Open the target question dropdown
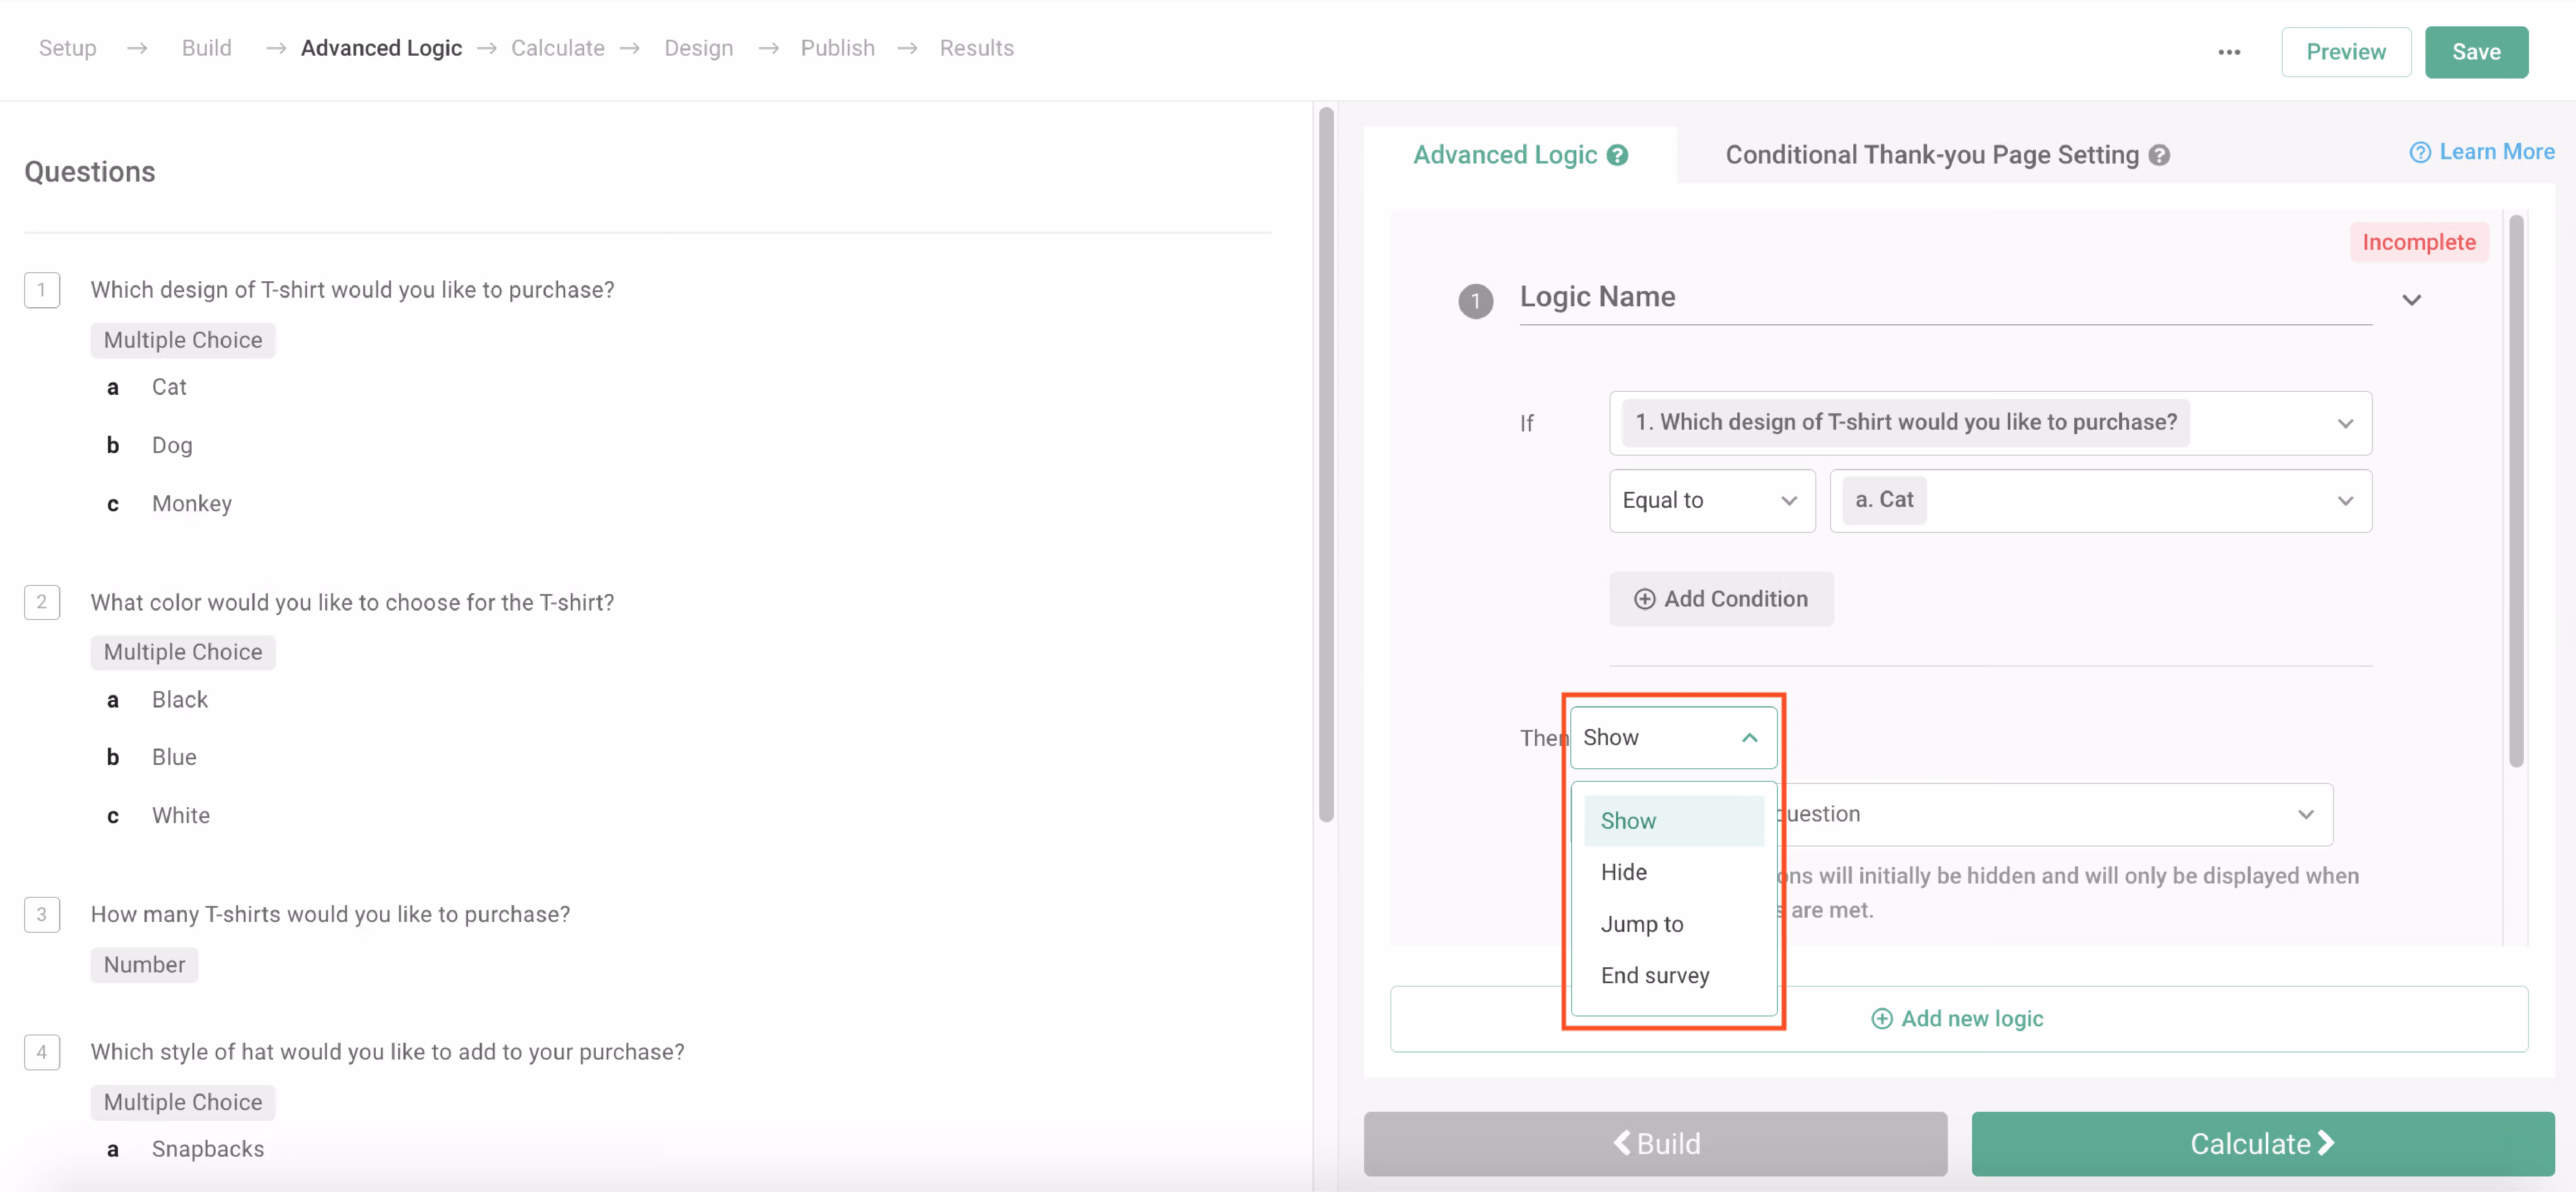Screen dimensions: 2576x1192 2054,814
